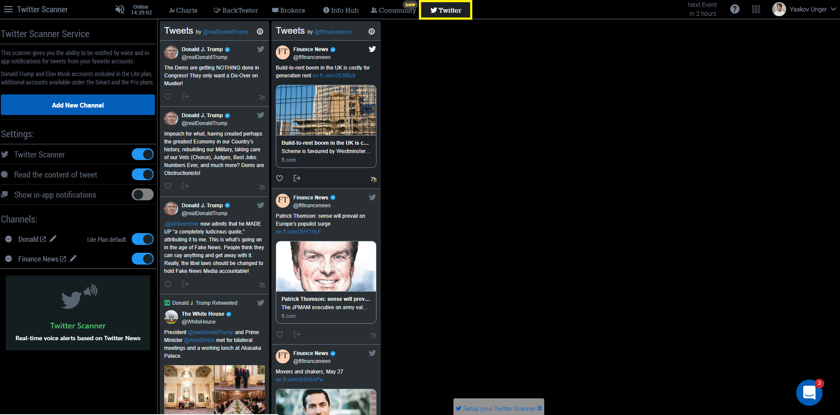Open the on.ft.com/2EBf8zb link

[334, 76]
